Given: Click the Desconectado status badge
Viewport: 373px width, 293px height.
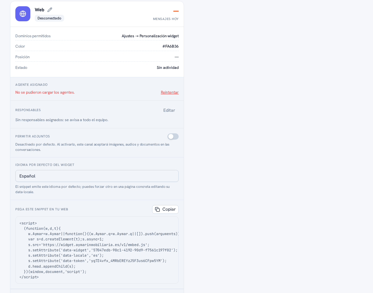Looking at the screenshot, I should (49, 18).
